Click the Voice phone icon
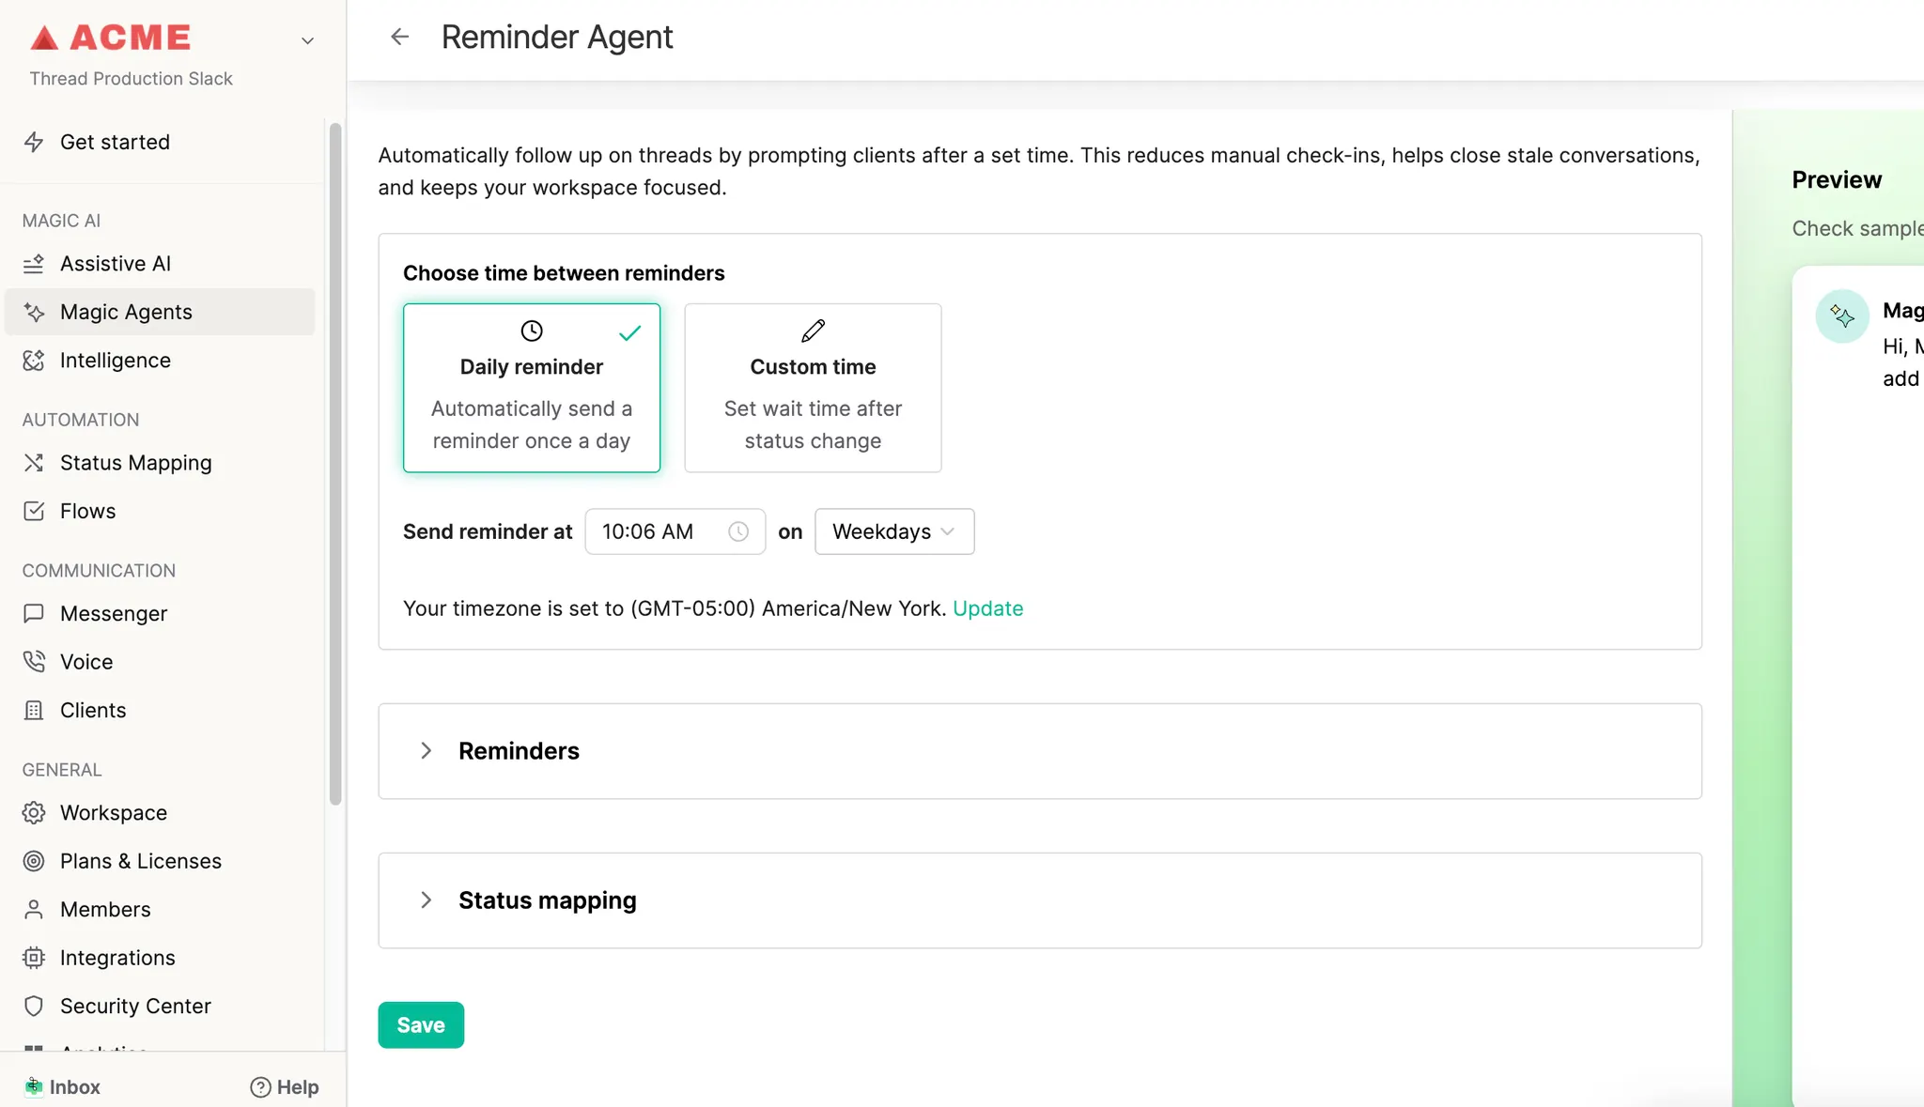1924x1107 pixels. coord(34,662)
